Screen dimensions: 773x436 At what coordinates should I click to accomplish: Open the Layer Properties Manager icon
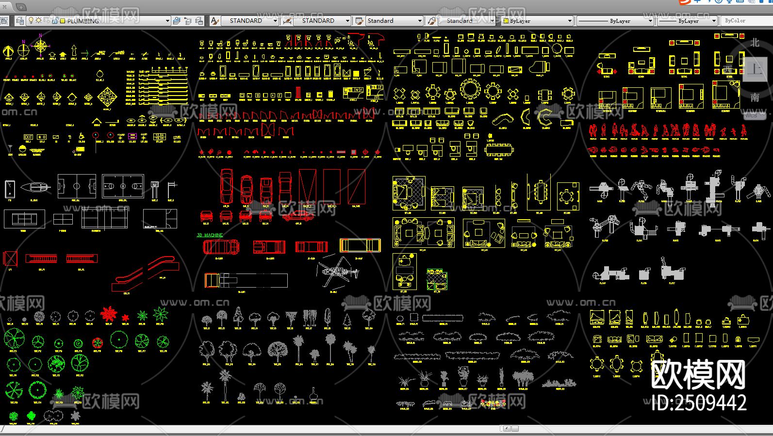click(20, 21)
